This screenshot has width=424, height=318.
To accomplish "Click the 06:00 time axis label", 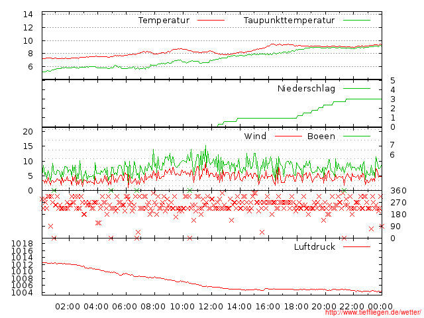I will pos(125,306).
